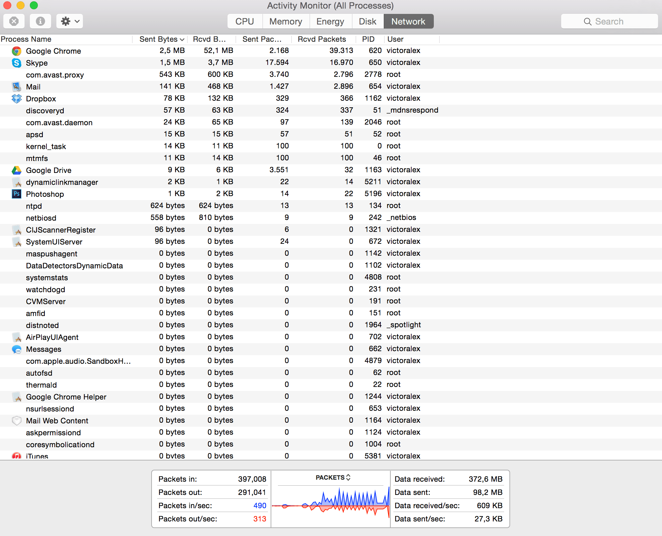Click the Dropbox process icon
662x536 pixels.
tap(17, 98)
